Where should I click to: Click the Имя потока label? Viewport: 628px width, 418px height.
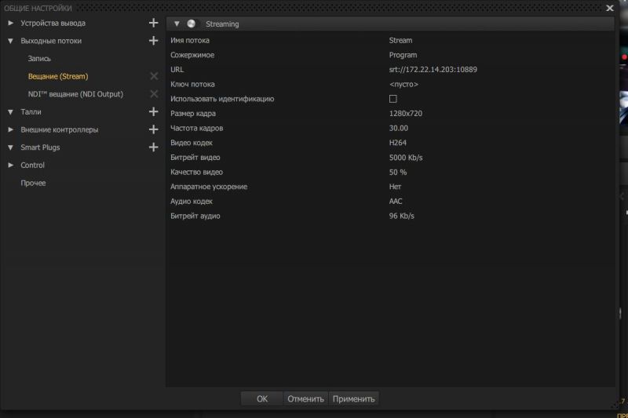190,41
